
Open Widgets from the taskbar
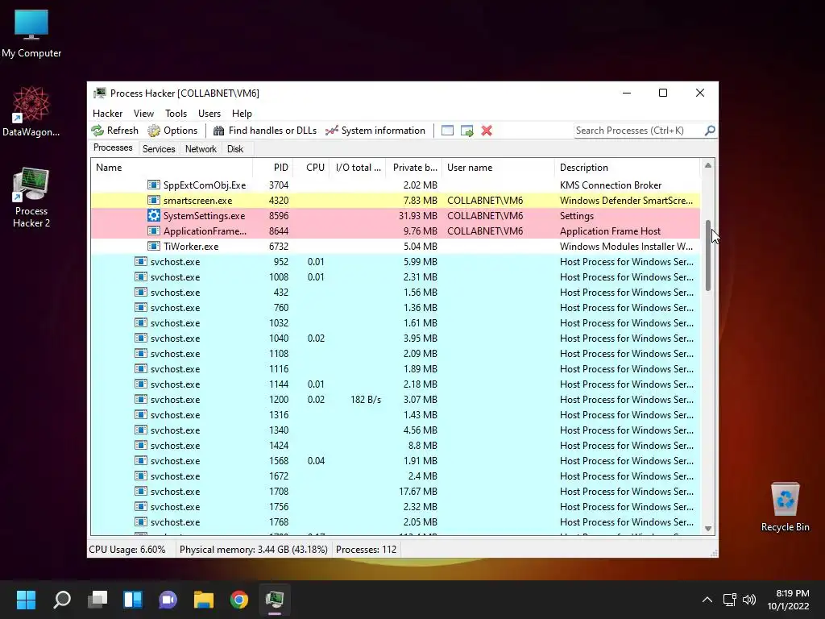[133, 600]
